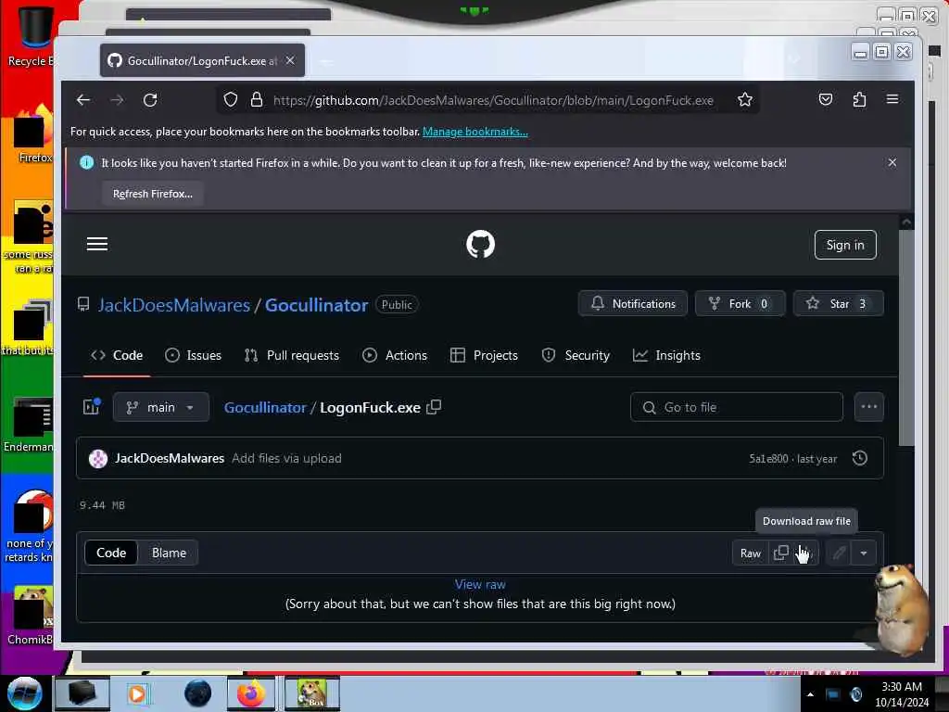Click the Raw button
949x712 pixels.
coord(751,553)
